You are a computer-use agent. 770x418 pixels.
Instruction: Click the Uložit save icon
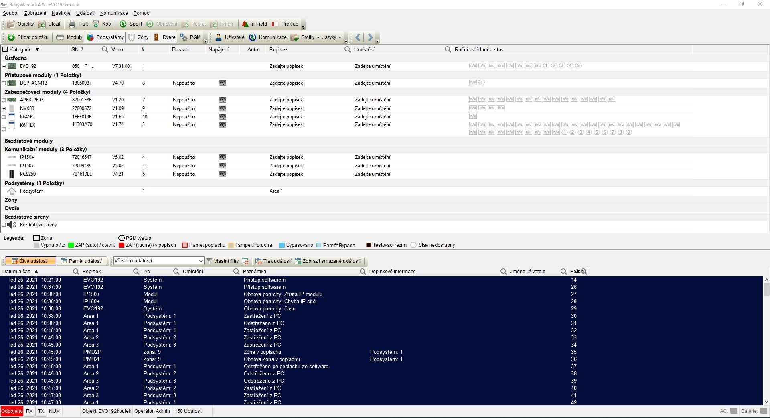tap(42, 24)
